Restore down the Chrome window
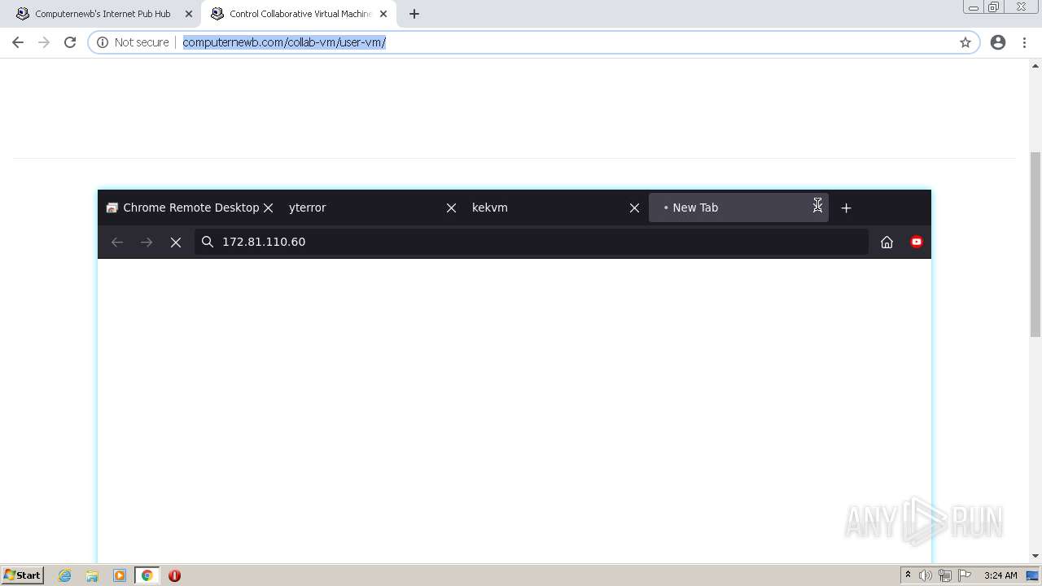 tap(994, 7)
